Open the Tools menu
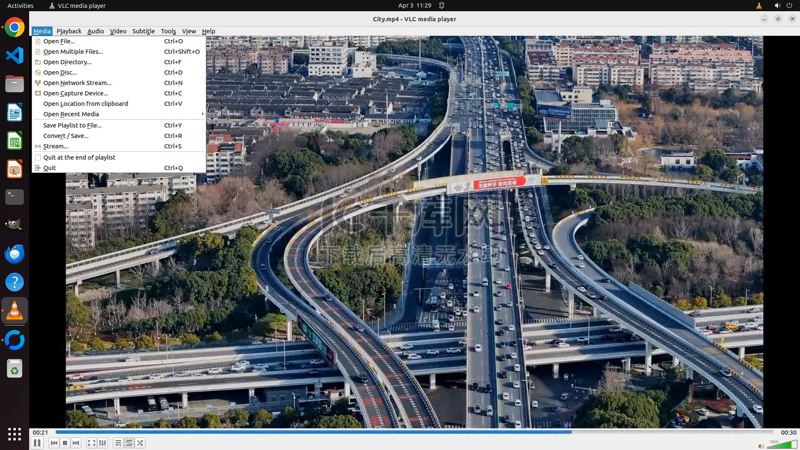800x450 pixels. (x=168, y=31)
